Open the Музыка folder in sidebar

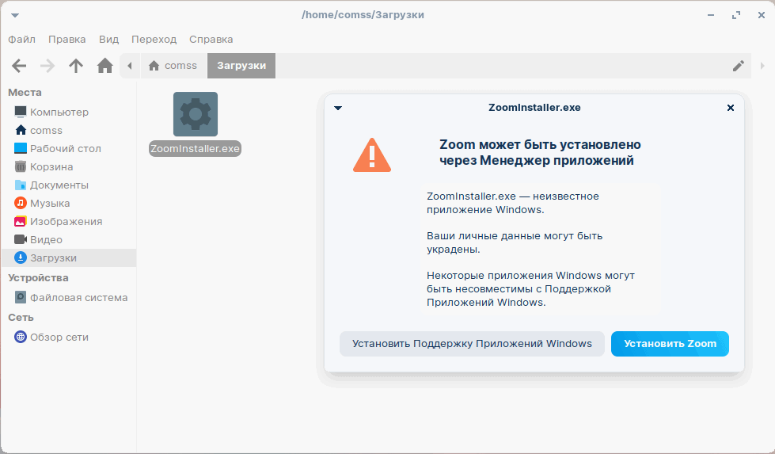coord(50,203)
